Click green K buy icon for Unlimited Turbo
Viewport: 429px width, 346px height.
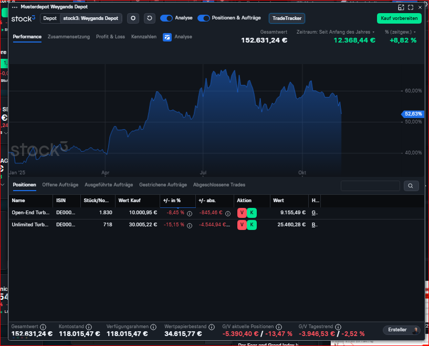click(252, 225)
